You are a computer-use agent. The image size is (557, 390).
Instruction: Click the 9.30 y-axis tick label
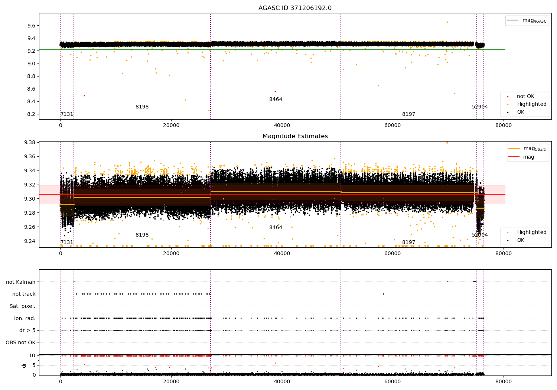tap(30, 199)
